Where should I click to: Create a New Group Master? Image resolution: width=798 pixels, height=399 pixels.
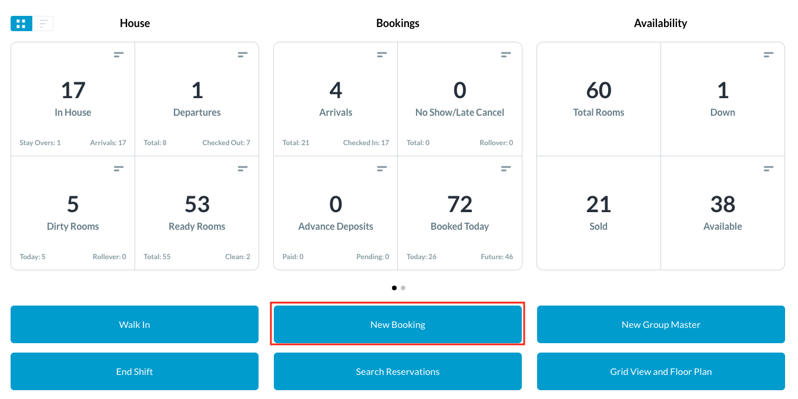click(660, 324)
